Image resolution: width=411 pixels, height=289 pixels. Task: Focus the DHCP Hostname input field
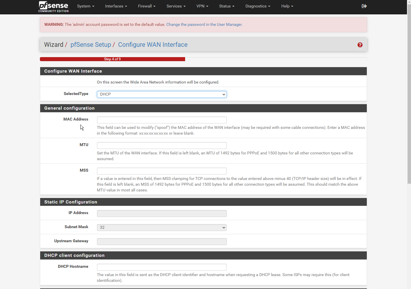click(162, 267)
